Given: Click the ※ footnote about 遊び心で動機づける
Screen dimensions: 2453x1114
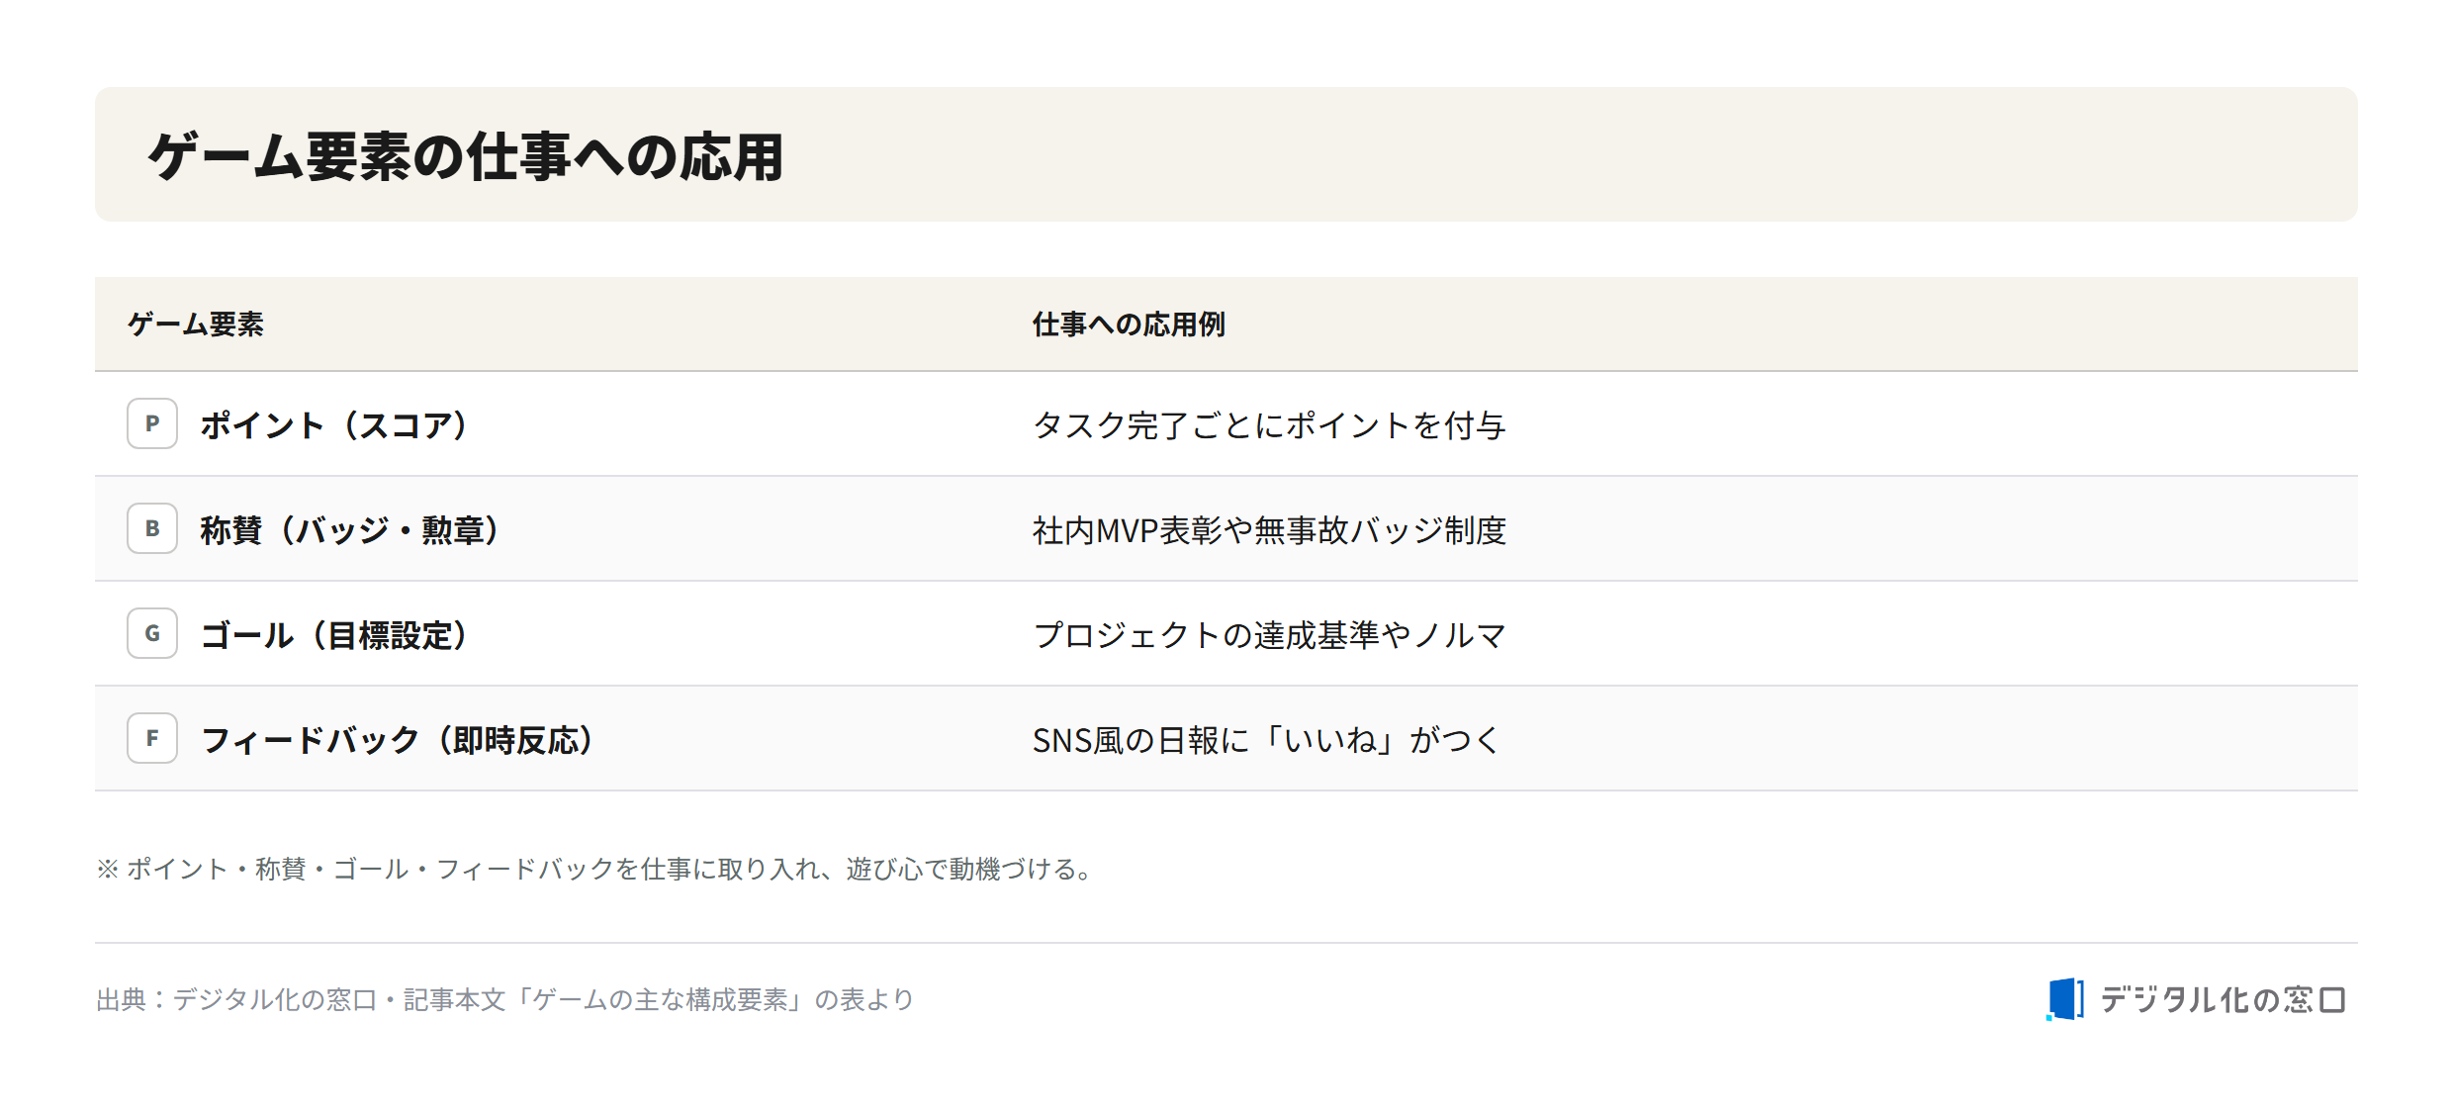Looking at the screenshot, I should (596, 869).
